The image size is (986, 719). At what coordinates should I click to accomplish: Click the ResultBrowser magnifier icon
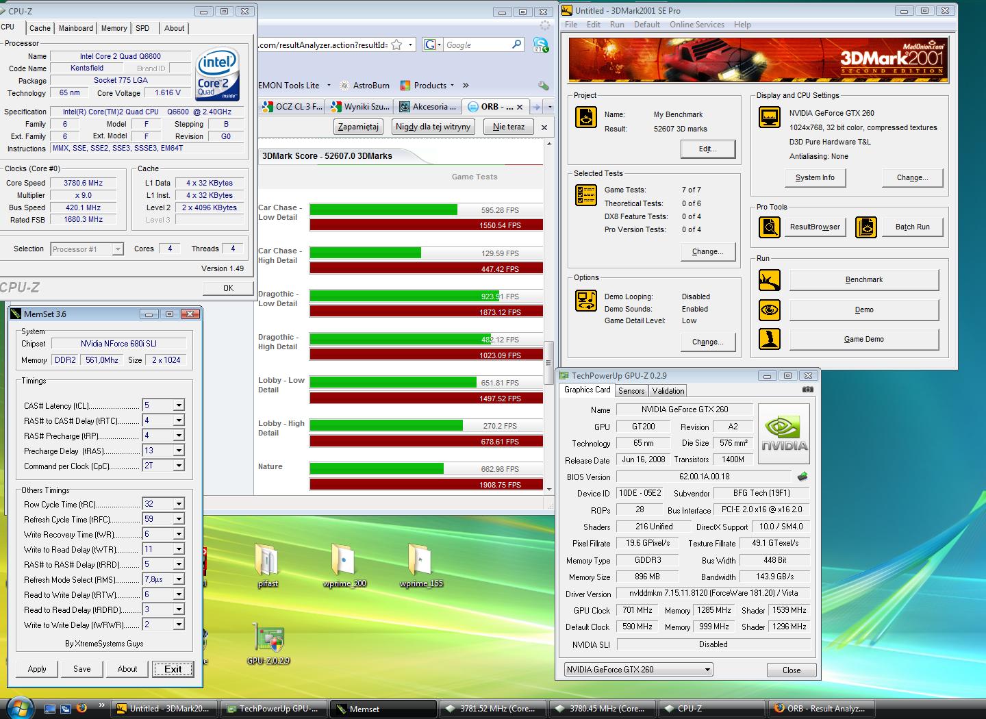[770, 227]
